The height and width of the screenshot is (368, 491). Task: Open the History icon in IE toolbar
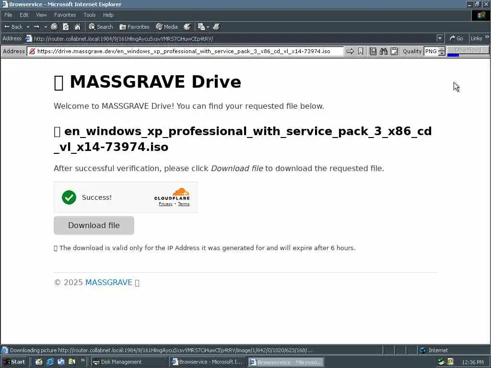coord(187,27)
